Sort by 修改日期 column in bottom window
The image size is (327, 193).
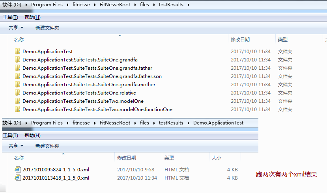tap(127, 158)
